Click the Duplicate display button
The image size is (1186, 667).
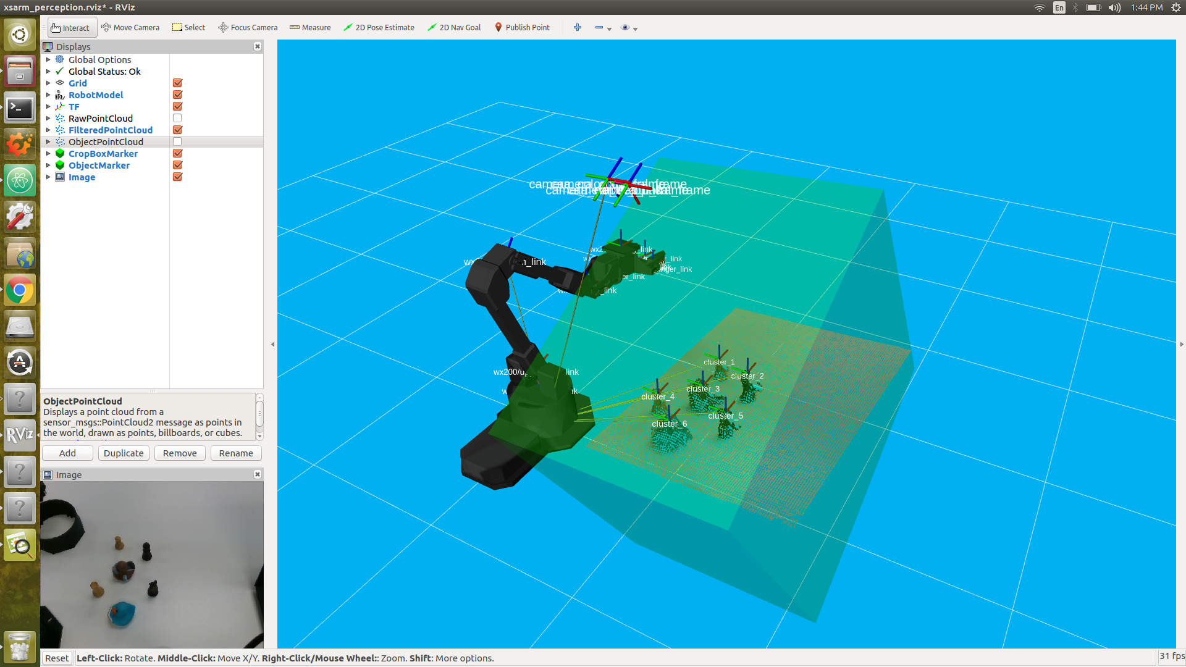[124, 453]
